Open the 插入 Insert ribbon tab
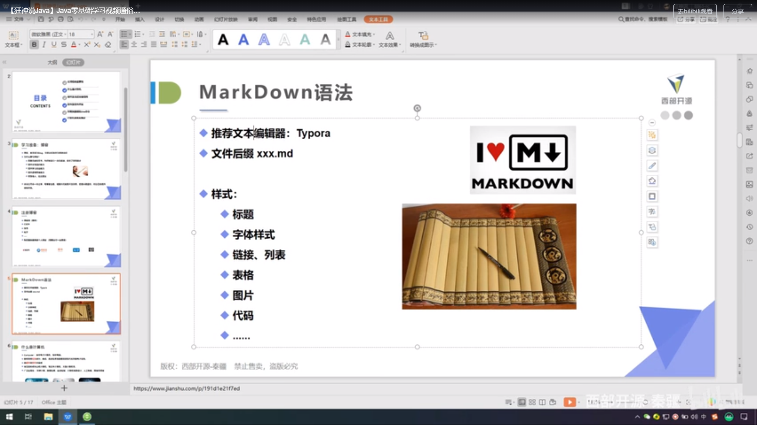The width and height of the screenshot is (757, 425). click(140, 19)
